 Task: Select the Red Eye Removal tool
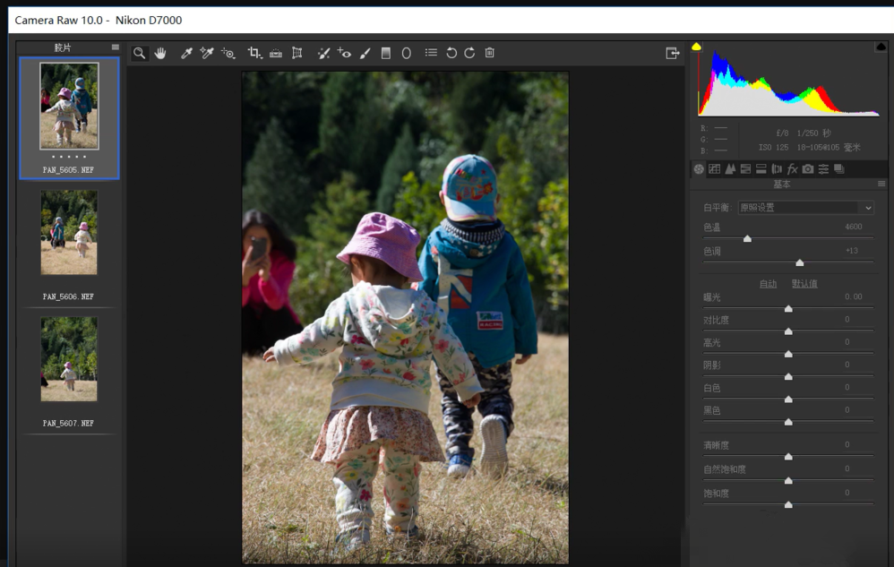tap(344, 52)
